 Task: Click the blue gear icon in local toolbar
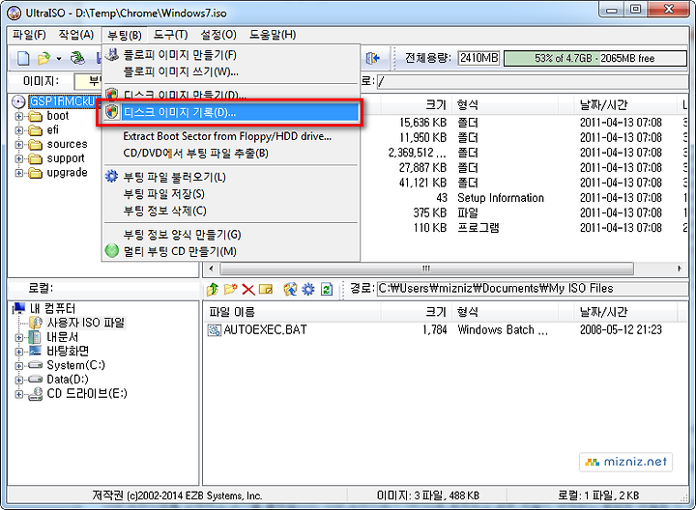308,290
